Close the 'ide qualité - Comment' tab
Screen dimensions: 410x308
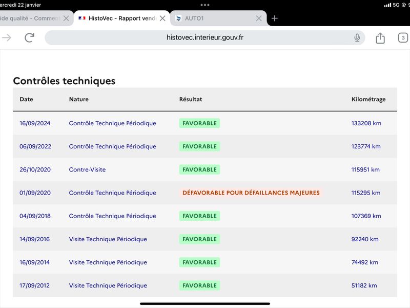tap(66, 18)
